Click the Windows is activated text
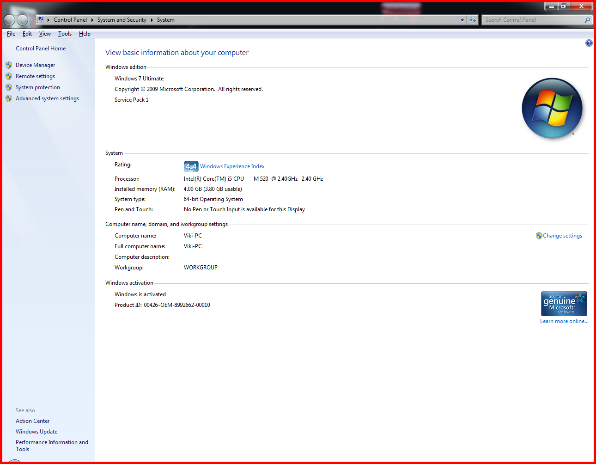The height and width of the screenshot is (464, 596). click(140, 294)
